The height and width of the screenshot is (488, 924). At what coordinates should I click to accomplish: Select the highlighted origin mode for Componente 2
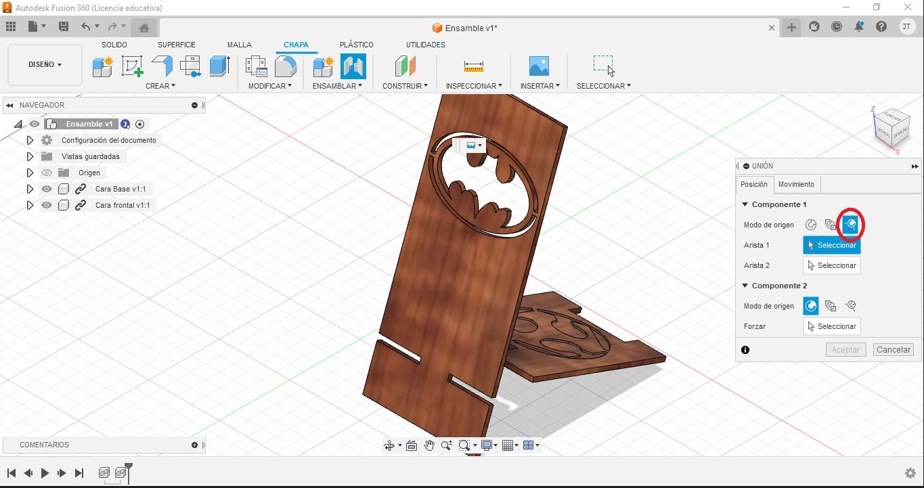coord(810,305)
